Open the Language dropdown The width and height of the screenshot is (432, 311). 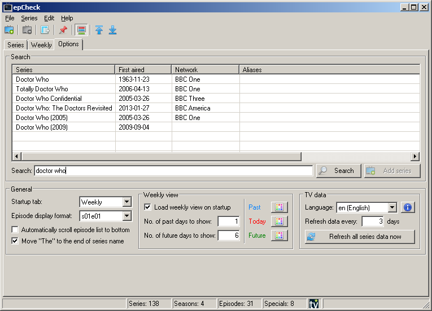392,207
